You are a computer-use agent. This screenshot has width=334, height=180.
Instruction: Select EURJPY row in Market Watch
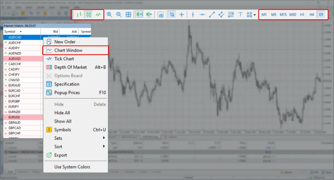click(23, 107)
